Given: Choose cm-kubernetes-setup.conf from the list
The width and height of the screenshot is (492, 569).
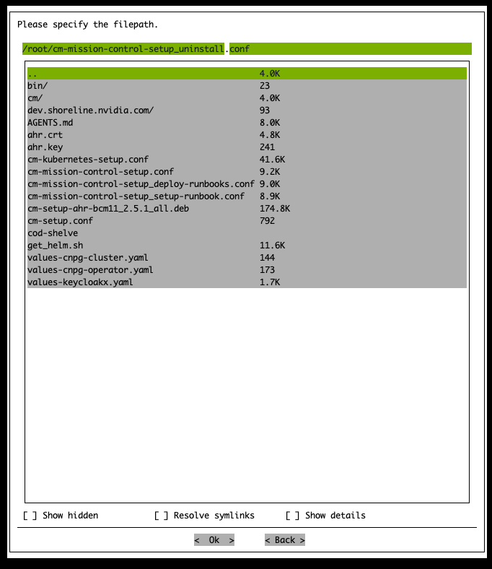Looking at the screenshot, I should tap(247, 160).
